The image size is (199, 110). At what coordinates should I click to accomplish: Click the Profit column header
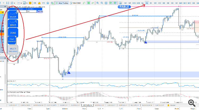click(177, 109)
